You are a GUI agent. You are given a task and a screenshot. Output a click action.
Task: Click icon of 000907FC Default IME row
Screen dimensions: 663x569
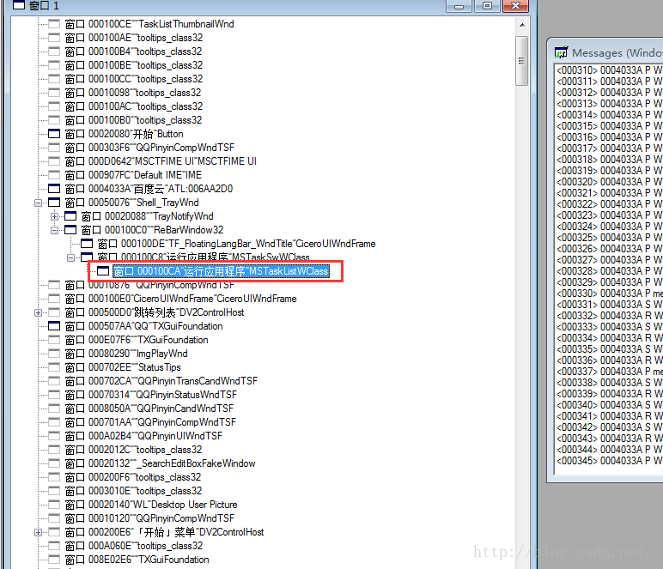click(54, 175)
